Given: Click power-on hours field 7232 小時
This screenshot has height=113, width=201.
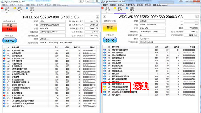Looking at the screenshot, I should [x=191, y=35].
